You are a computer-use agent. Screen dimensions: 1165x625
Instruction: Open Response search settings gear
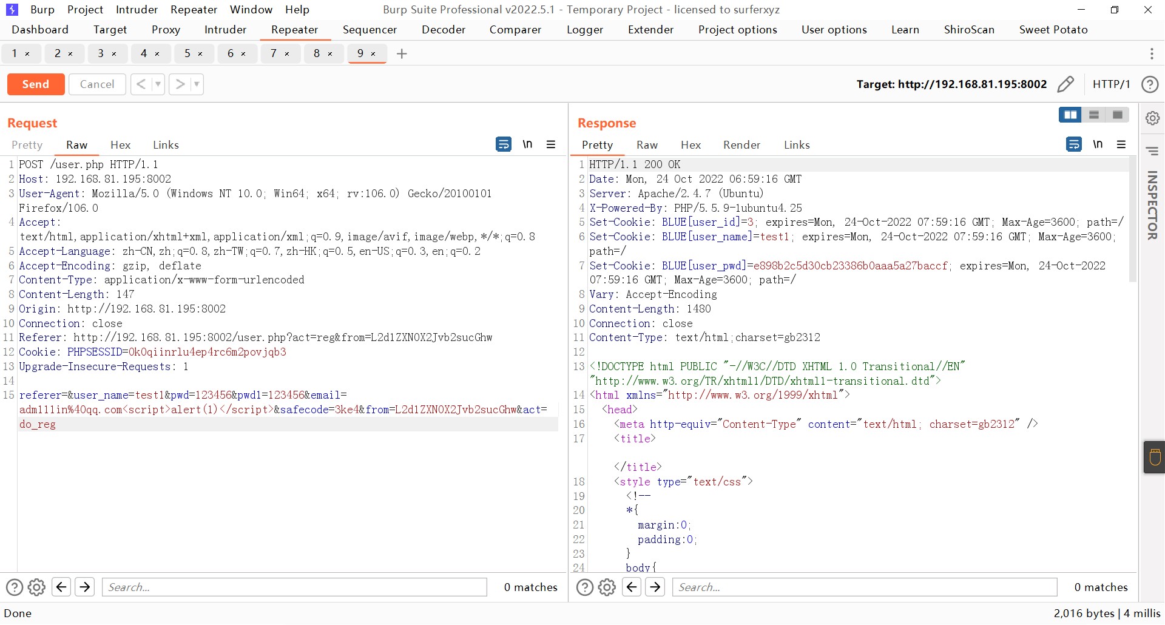607,587
